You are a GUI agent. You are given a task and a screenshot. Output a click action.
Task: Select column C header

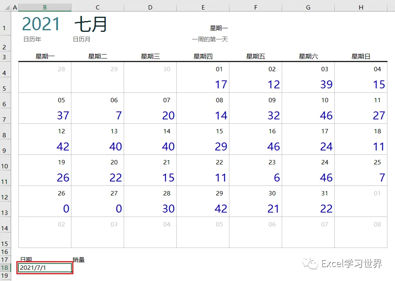[98, 8]
